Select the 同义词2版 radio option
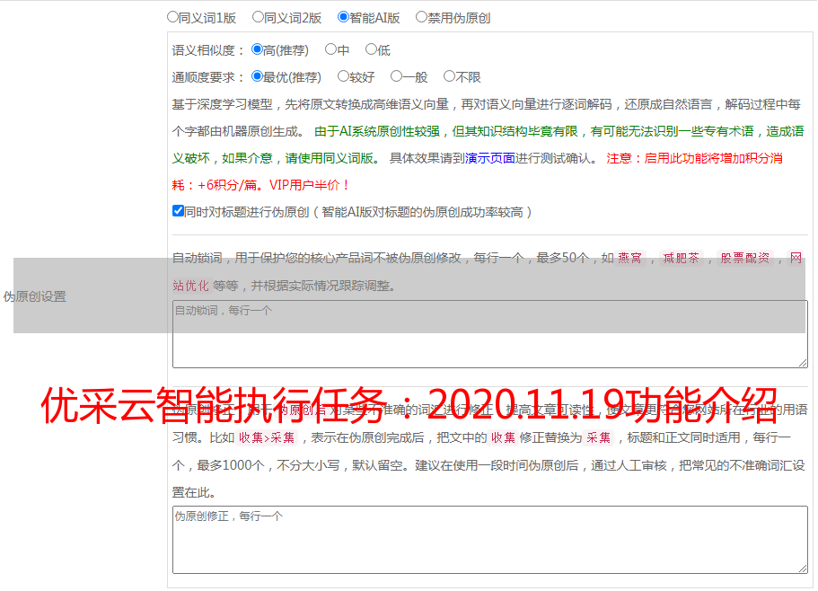 click(x=258, y=17)
